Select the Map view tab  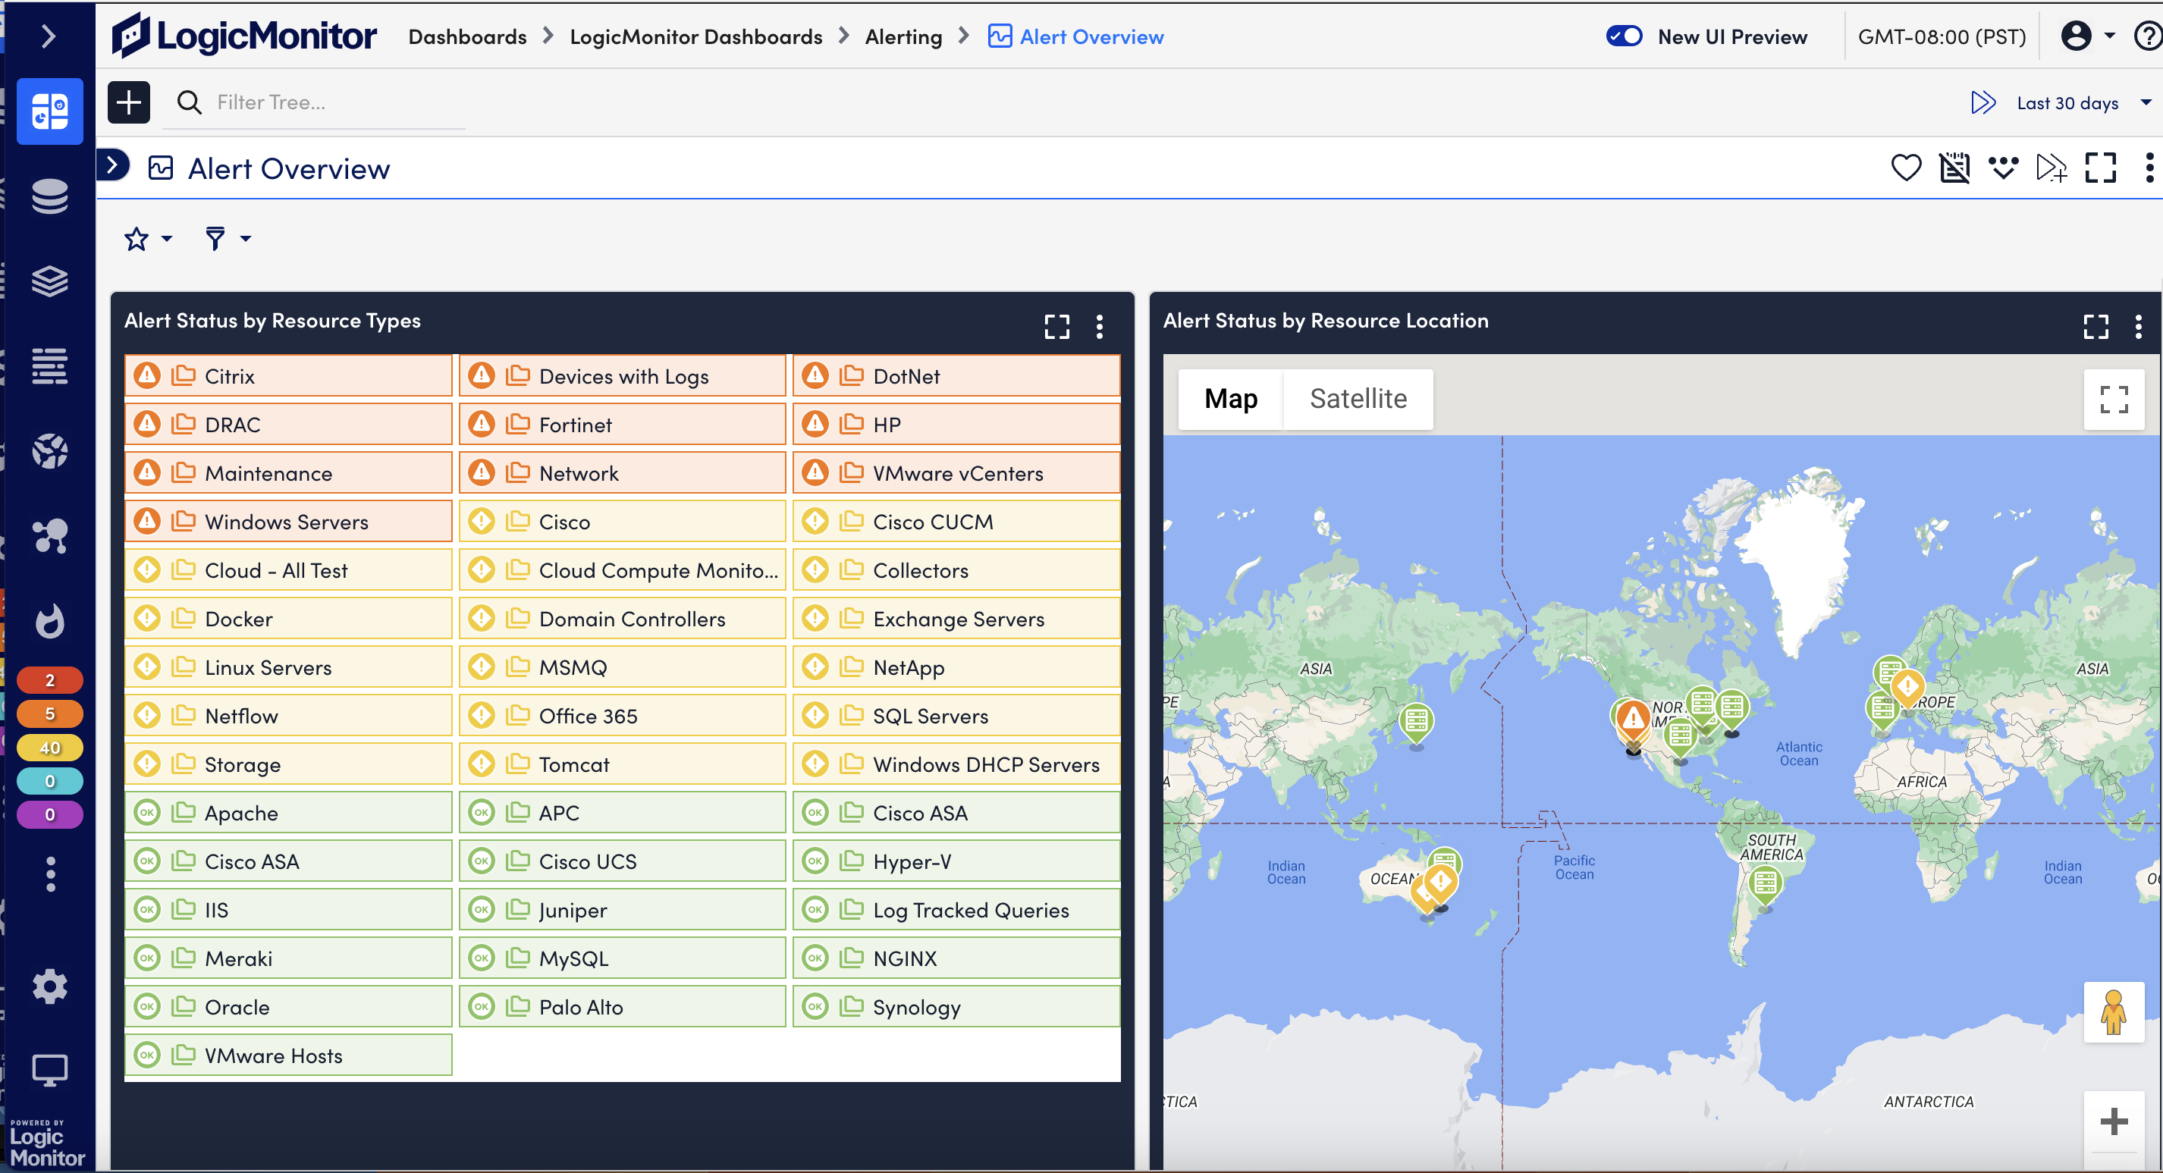click(1230, 399)
